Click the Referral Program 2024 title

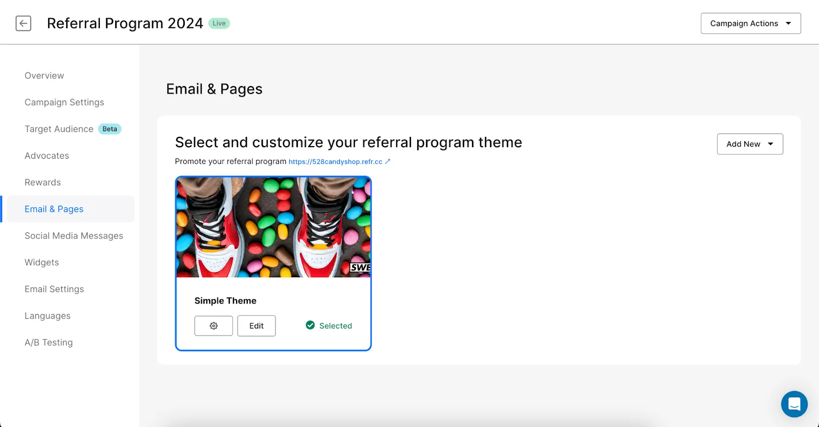pos(125,23)
